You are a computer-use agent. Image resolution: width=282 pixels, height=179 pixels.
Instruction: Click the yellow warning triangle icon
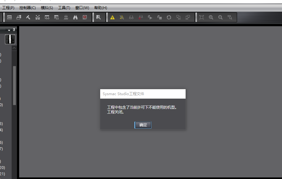(x=112, y=17)
